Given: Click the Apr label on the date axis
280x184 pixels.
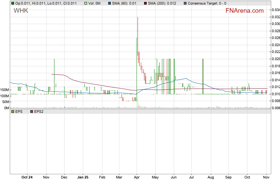Looking at the screenshot, I should click(x=137, y=177).
